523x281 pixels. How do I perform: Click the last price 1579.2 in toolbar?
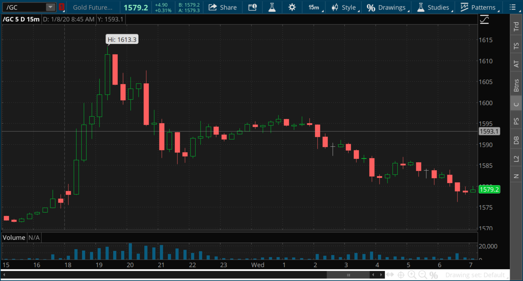click(135, 7)
